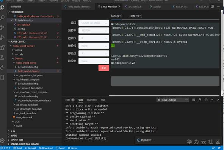Collapse the hello_world_demo1 folder
Viewport: 224px width, 150px height.
(34, 46)
